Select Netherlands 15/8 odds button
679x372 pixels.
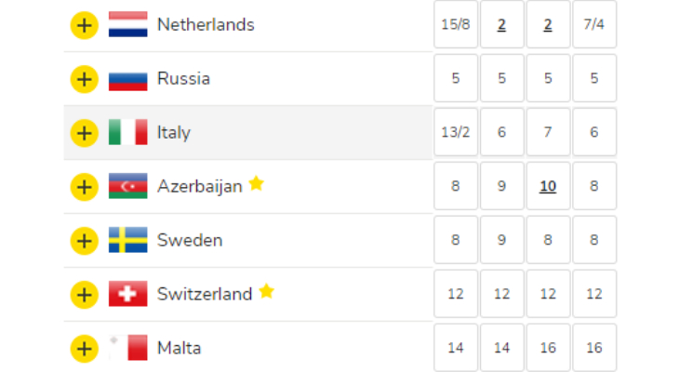coord(456,24)
